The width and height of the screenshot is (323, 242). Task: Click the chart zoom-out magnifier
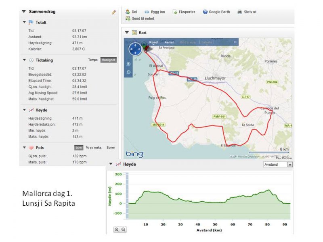(x=124, y=229)
